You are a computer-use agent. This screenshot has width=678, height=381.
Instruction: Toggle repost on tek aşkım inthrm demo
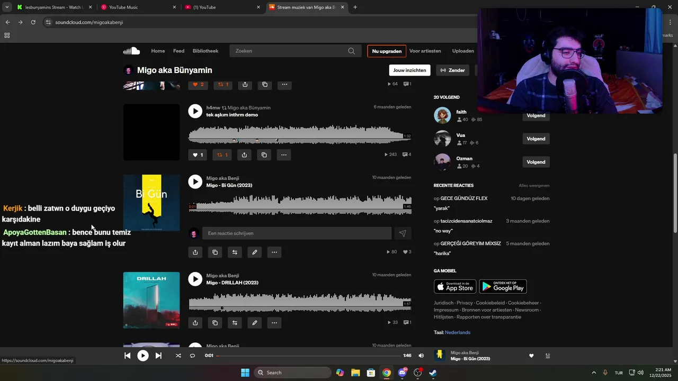222,155
